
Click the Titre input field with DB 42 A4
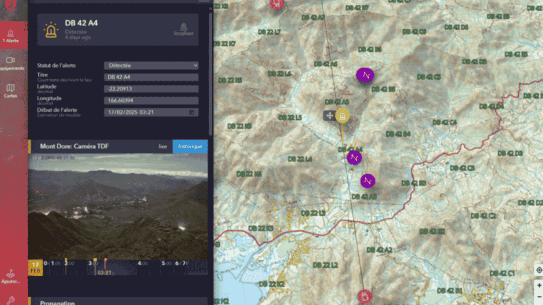[x=151, y=77]
